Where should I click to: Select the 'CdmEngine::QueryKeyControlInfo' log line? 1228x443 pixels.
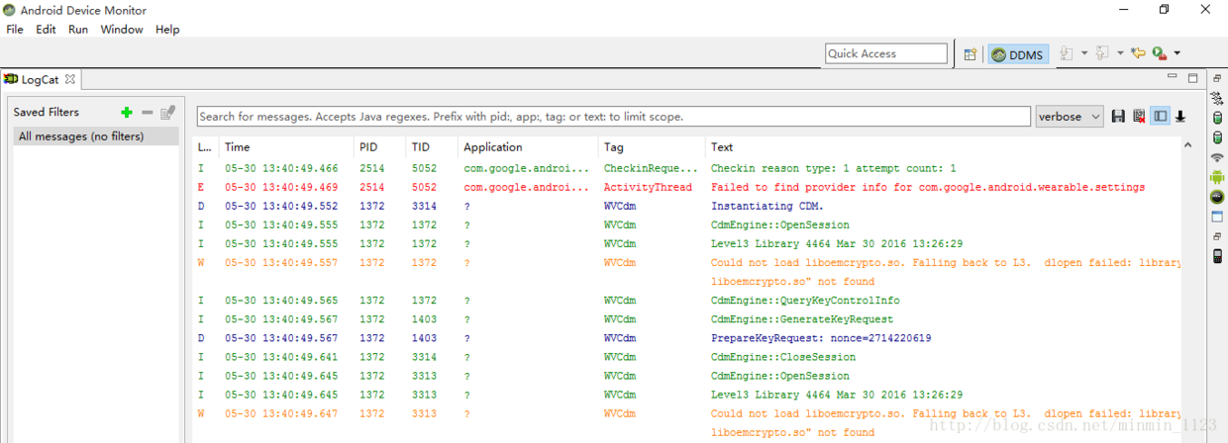687,301
